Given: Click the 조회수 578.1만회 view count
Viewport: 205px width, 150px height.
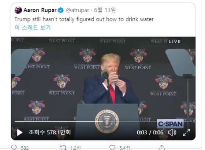Looking at the screenshot, I should pos(50,132).
